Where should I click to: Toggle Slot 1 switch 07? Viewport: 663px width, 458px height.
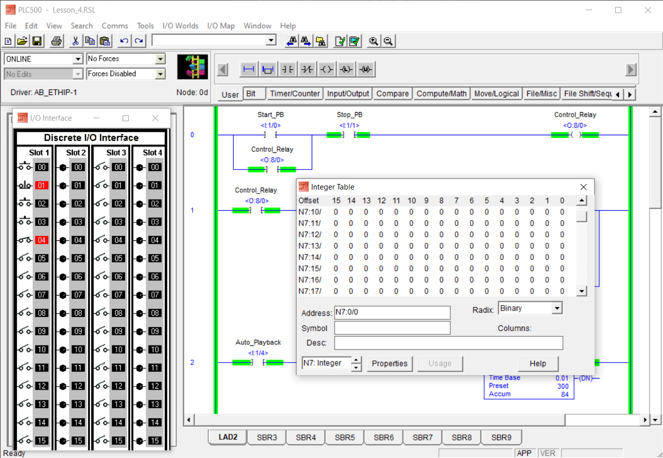[x=25, y=295]
